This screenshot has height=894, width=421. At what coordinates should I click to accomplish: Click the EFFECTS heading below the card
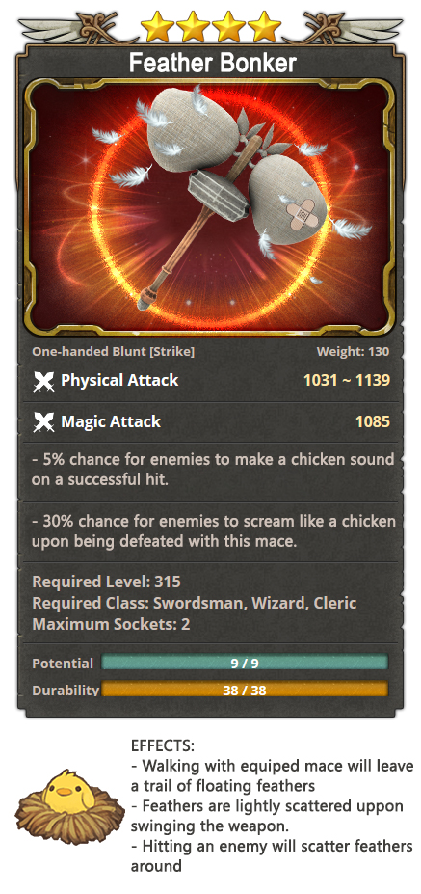163,745
